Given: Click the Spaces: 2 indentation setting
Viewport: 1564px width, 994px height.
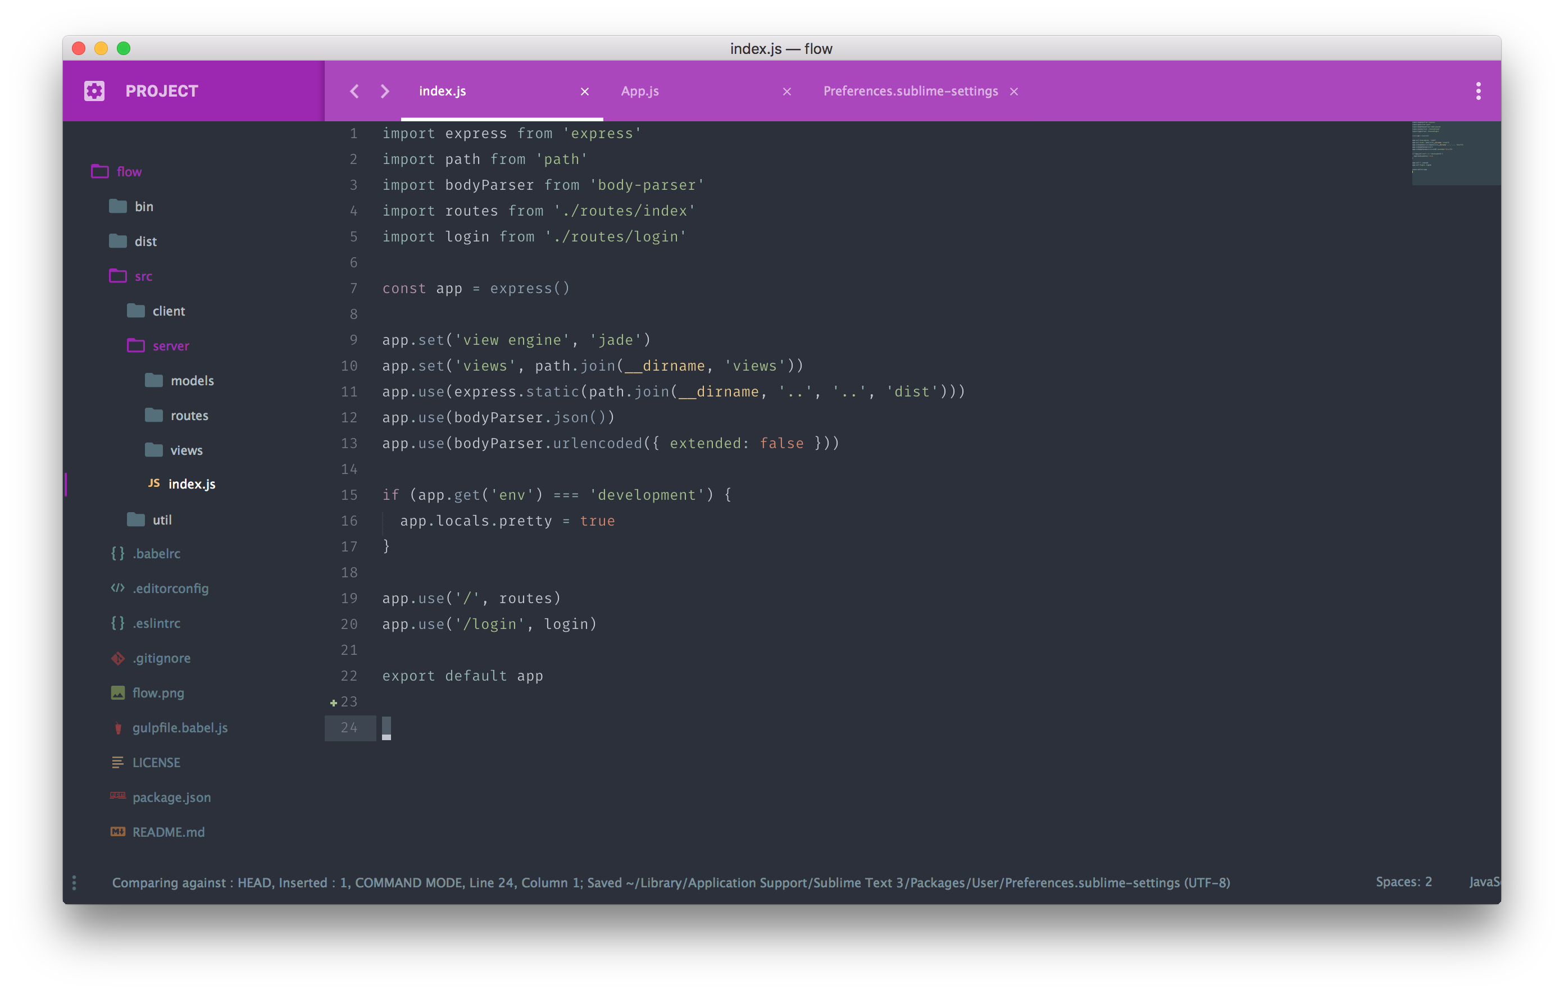Looking at the screenshot, I should pyautogui.click(x=1403, y=882).
